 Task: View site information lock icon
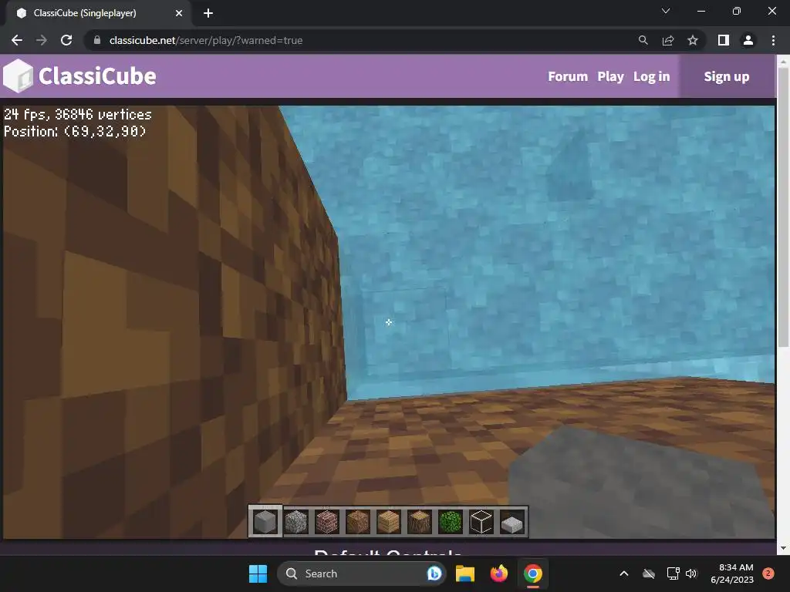(x=97, y=40)
